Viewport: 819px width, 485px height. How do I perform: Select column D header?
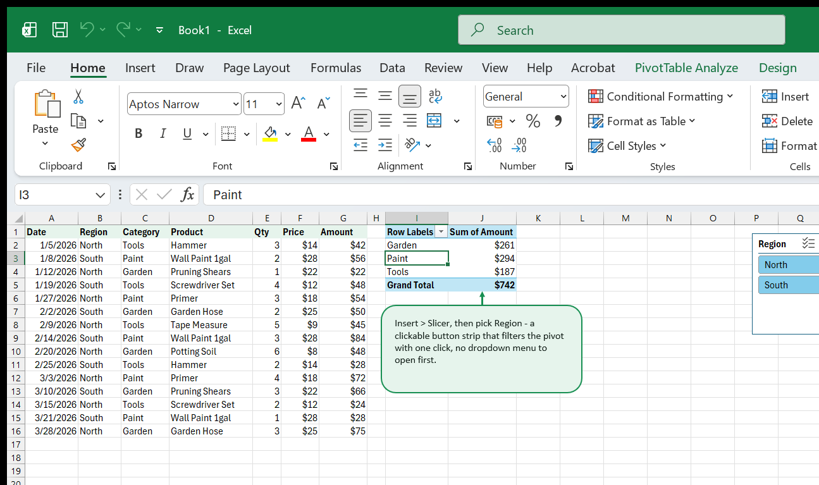[x=211, y=218]
